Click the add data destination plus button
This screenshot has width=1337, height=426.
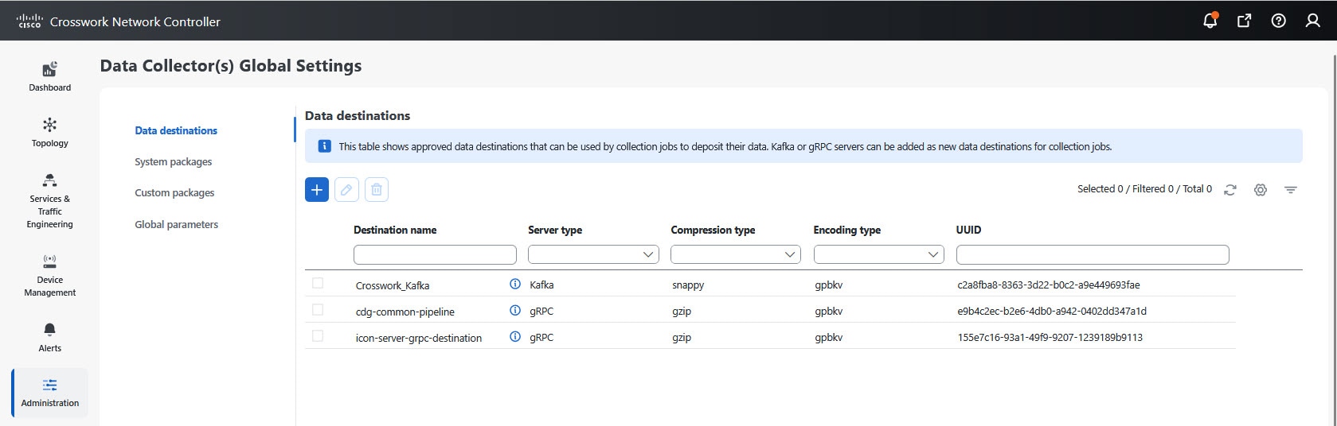pyautogui.click(x=317, y=189)
